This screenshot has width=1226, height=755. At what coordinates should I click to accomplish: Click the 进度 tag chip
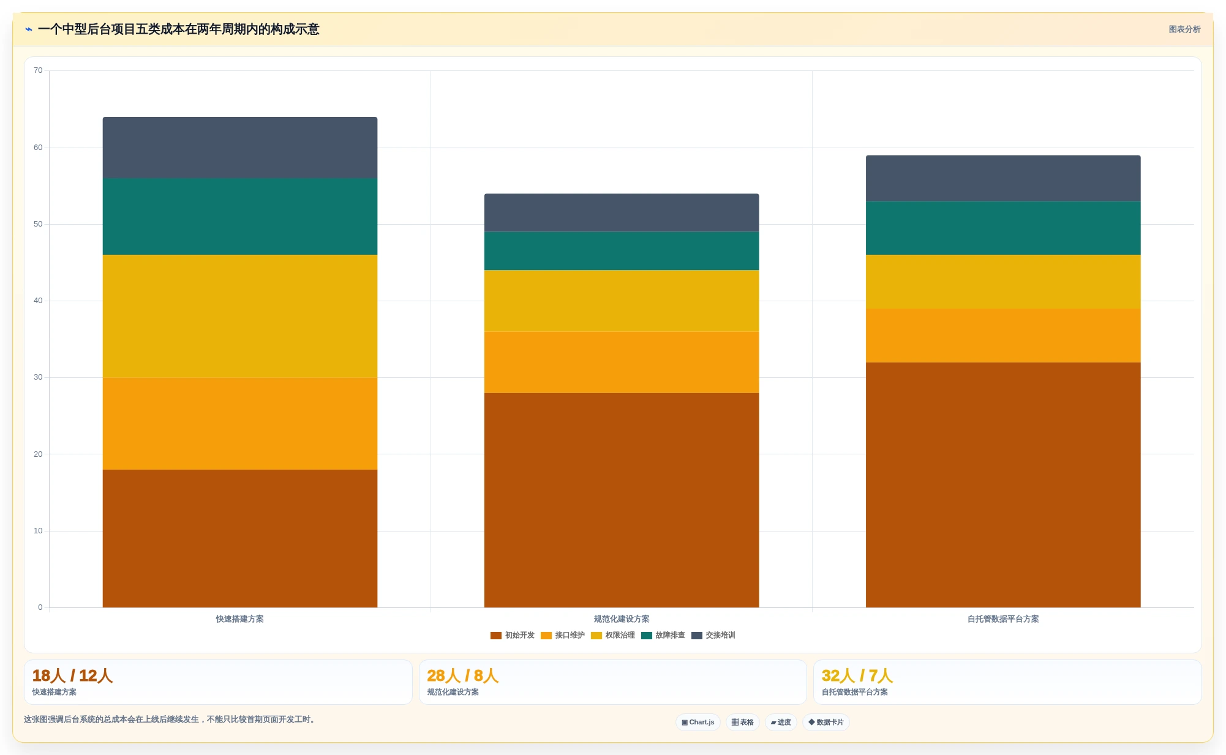[x=781, y=723]
